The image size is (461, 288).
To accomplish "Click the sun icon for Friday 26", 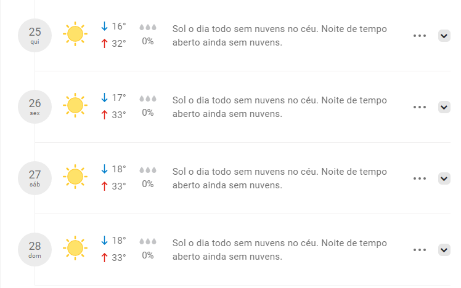I will tap(75, 106).
